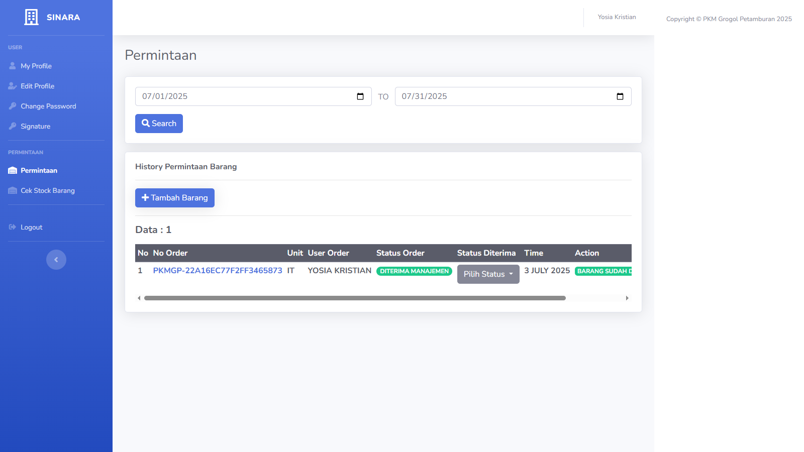Image resolution: width=804 pixels, height=452 pixels.
Task: Log out via the Logout item
Action: 31,227
